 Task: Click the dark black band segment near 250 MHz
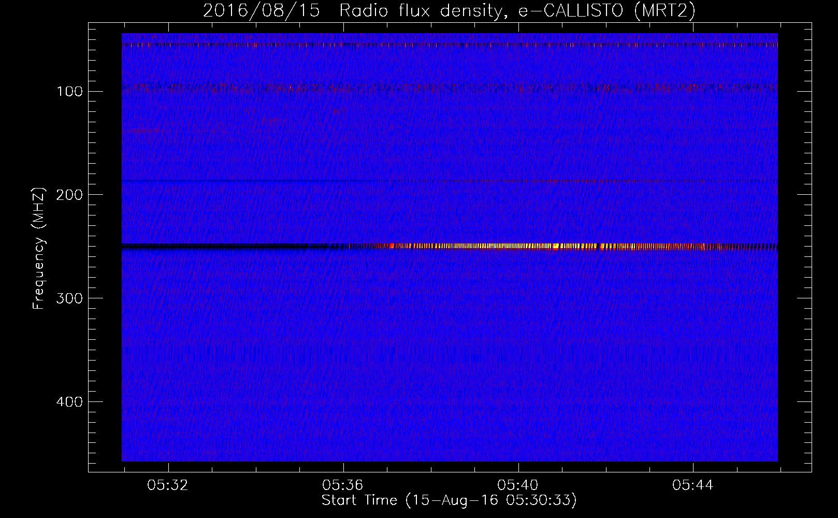[223, 247]
